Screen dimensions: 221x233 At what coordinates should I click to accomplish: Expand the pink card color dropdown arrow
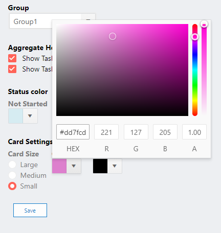(74, 166)
